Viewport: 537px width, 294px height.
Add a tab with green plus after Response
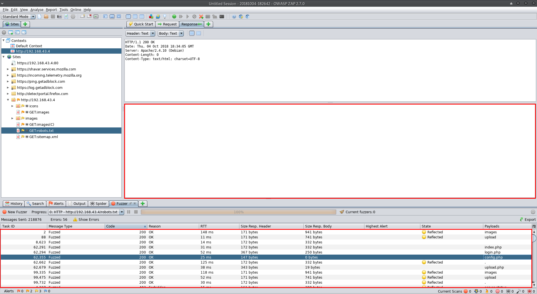(208, 24)
